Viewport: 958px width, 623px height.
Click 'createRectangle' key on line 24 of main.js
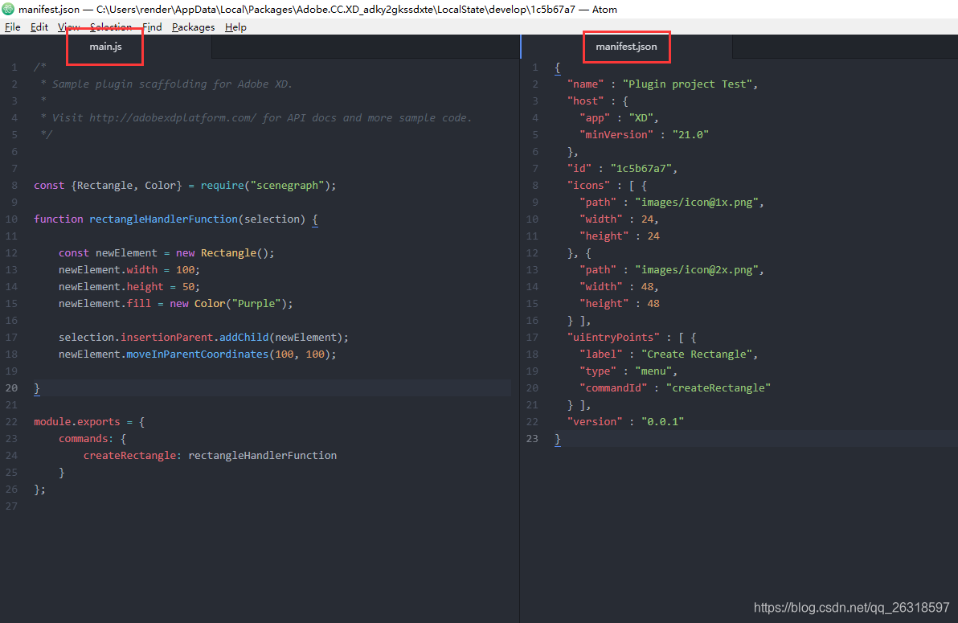tap(129, 456)
